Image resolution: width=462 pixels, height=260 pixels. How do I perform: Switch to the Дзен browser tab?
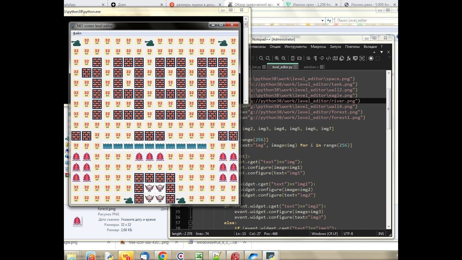(137, 5)
